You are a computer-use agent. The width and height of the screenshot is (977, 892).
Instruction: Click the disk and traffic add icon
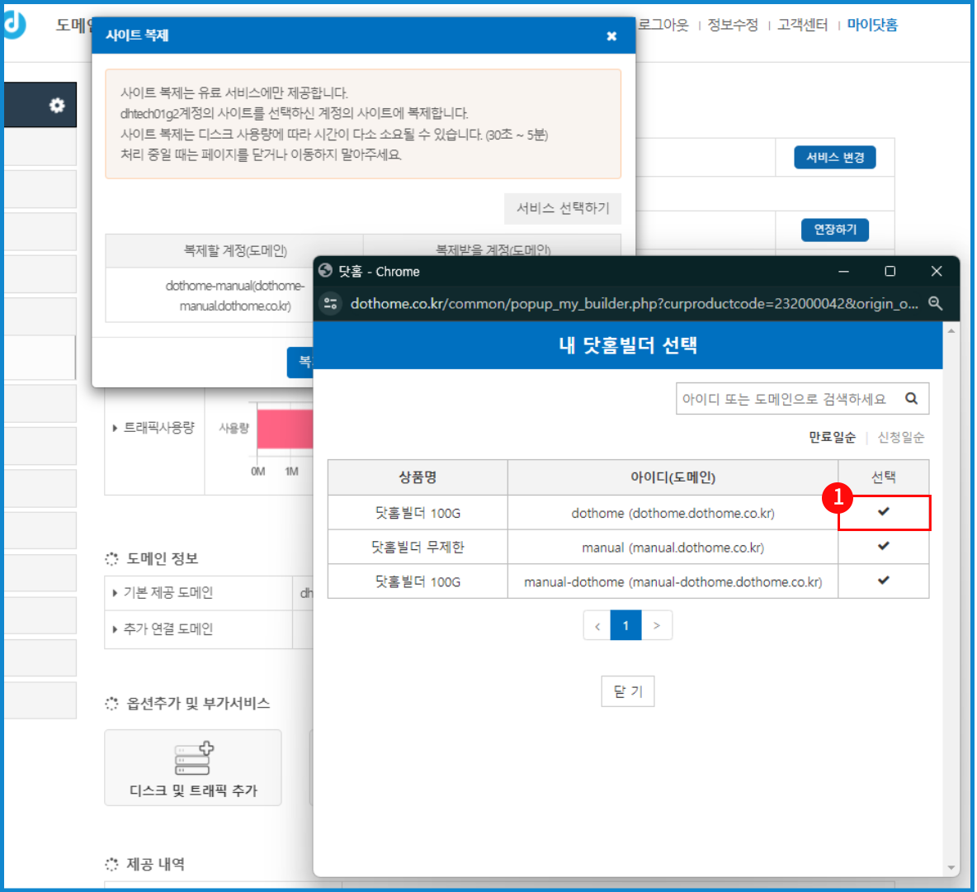(x=193, y=758)
